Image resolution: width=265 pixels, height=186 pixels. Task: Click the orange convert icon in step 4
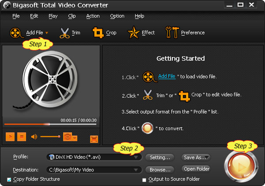(148, 128)
